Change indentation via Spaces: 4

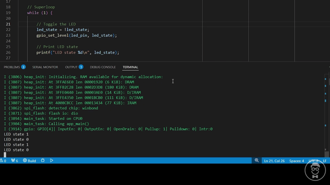[x=296, y=161]
